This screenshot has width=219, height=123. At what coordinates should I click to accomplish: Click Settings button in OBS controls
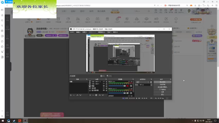point(162,92)
